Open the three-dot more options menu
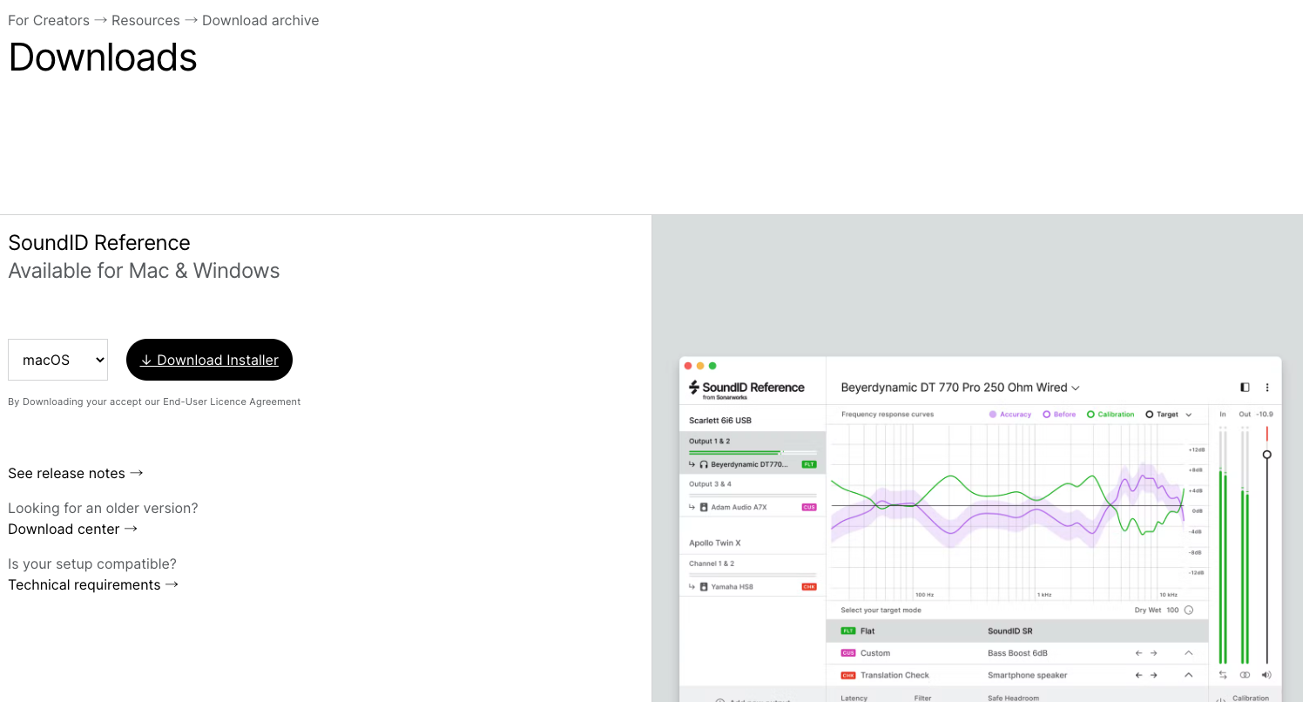Image resolution: width=1303 pixels, height=702 pixels. 1267,388
